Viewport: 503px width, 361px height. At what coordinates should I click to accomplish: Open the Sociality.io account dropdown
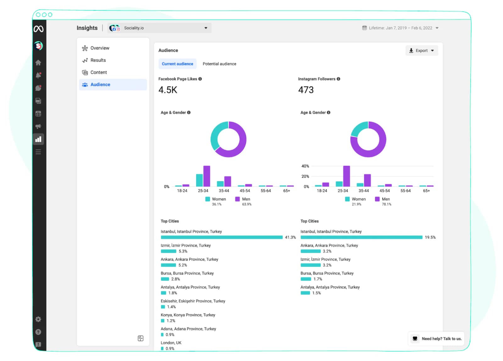[x=159, y=28]
